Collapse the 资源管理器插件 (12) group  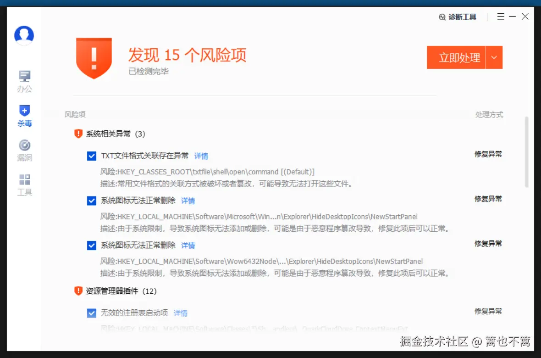click(121, 291)
